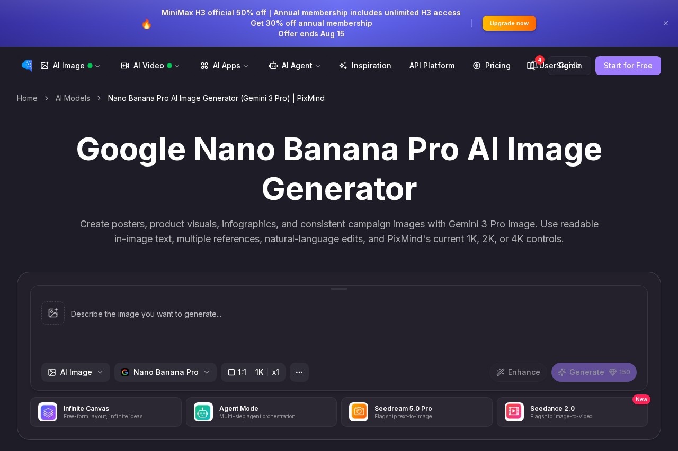
Task: Open the Infinite Canvas card
Action: pos(106,412)
